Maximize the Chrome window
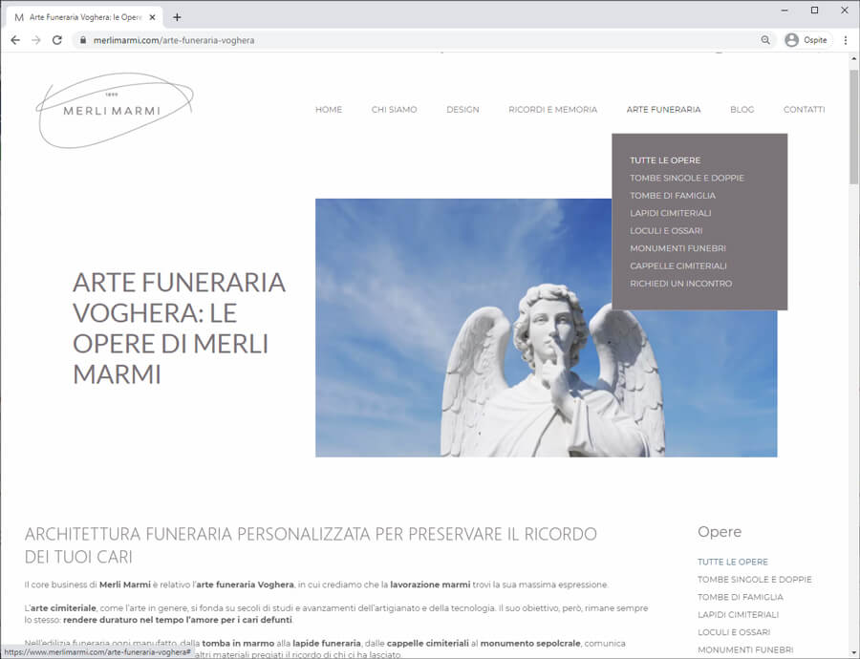The height and width of the screenshot is (659, 860). click(814, 10)
